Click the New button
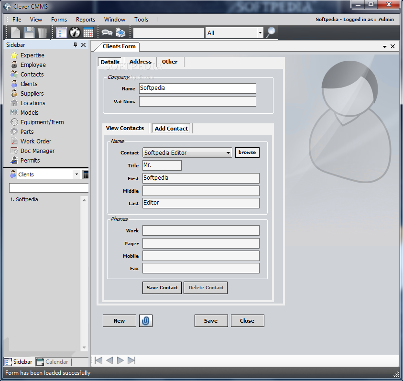 tap(119, 321)
